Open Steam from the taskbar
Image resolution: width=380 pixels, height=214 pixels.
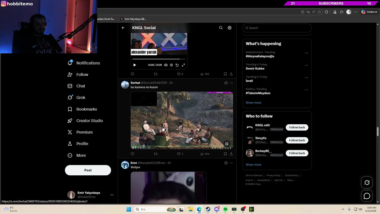[208, 209]
